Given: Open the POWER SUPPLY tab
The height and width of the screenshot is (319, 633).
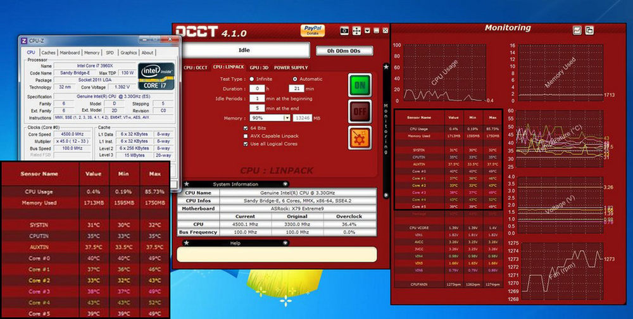Looking at the screenshot, I should 291,67.
